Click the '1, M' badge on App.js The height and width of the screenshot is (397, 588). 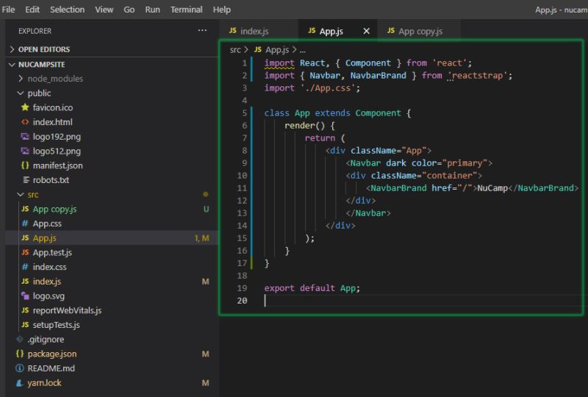(x=201, y=238)
